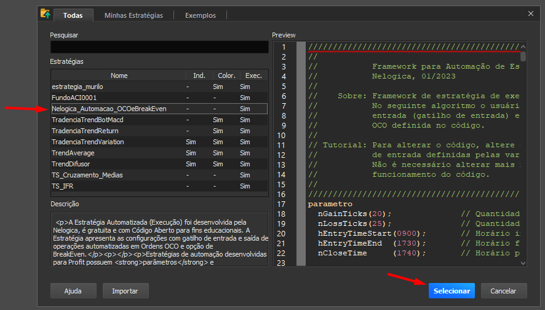The image size is (545, 310).
Task: Switch to the Todas tab
Action: (x=73, y=15)
